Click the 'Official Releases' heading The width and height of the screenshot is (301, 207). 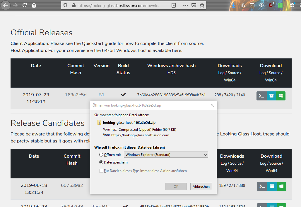(x=42, y=32)
